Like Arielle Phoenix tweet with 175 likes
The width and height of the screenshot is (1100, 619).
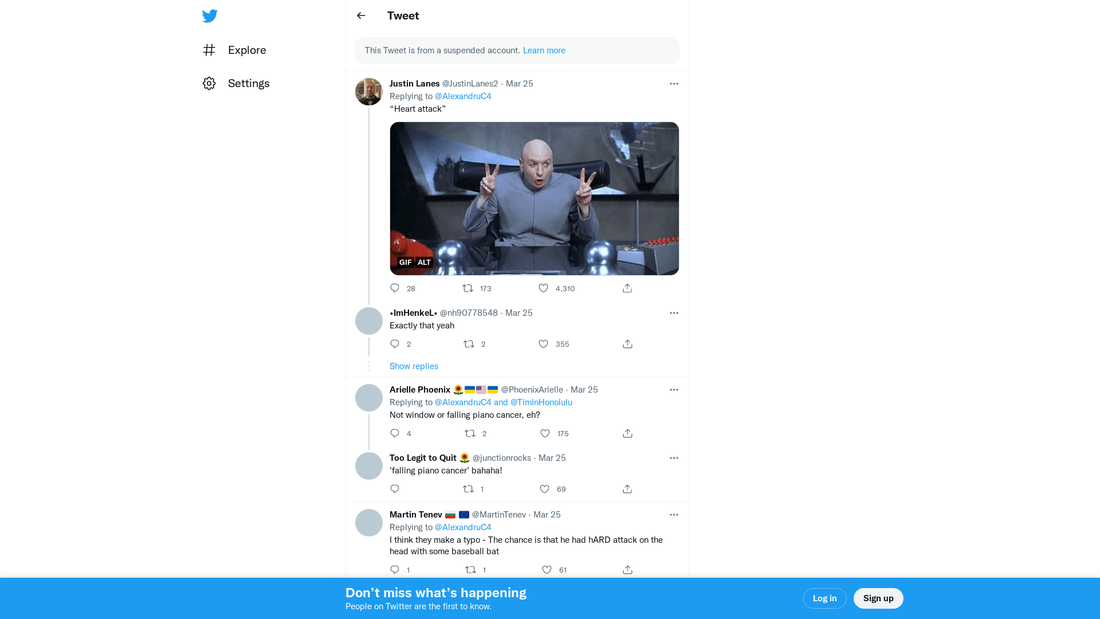545,433
